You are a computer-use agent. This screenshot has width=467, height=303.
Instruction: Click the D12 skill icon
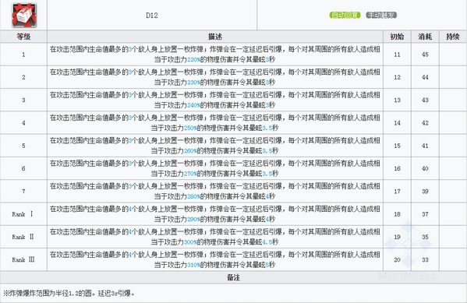[x=24, y=15]
